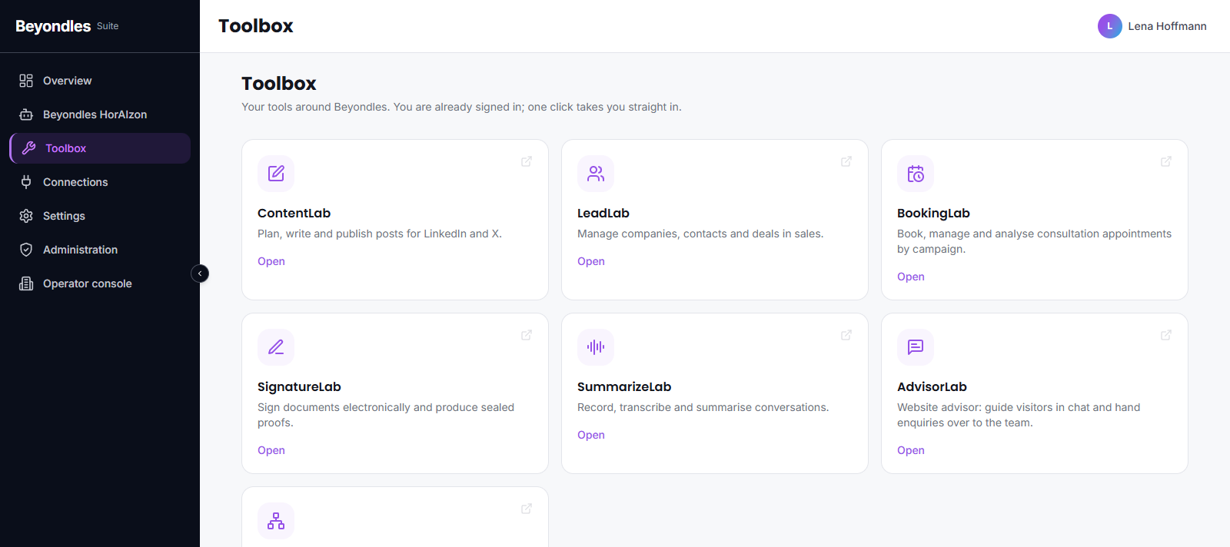Click the Connections plug icon
This screenshot has width=1230, height=547.
(26, 182)
